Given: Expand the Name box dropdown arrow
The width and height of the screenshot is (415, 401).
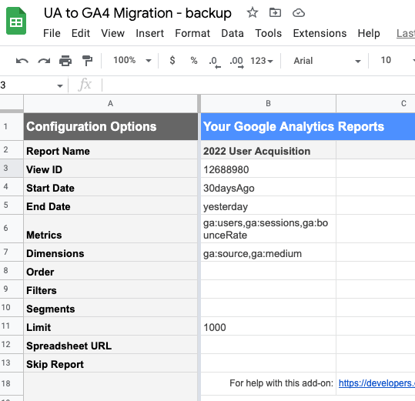Looking at the screenshot, I should [60, 85].
